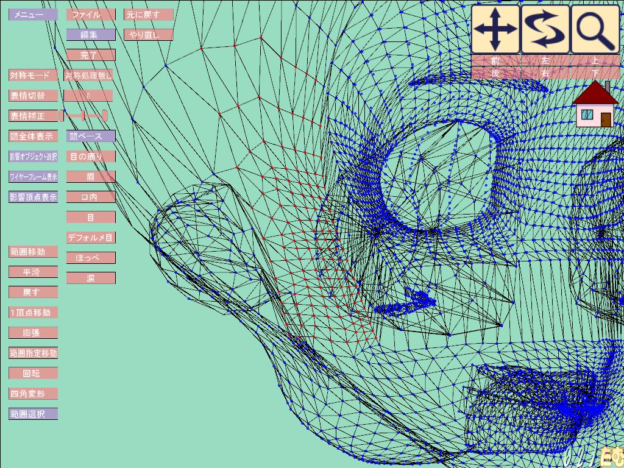Open the ファイル menu button
The image size is (624, 468).
(x=91, y=15)
